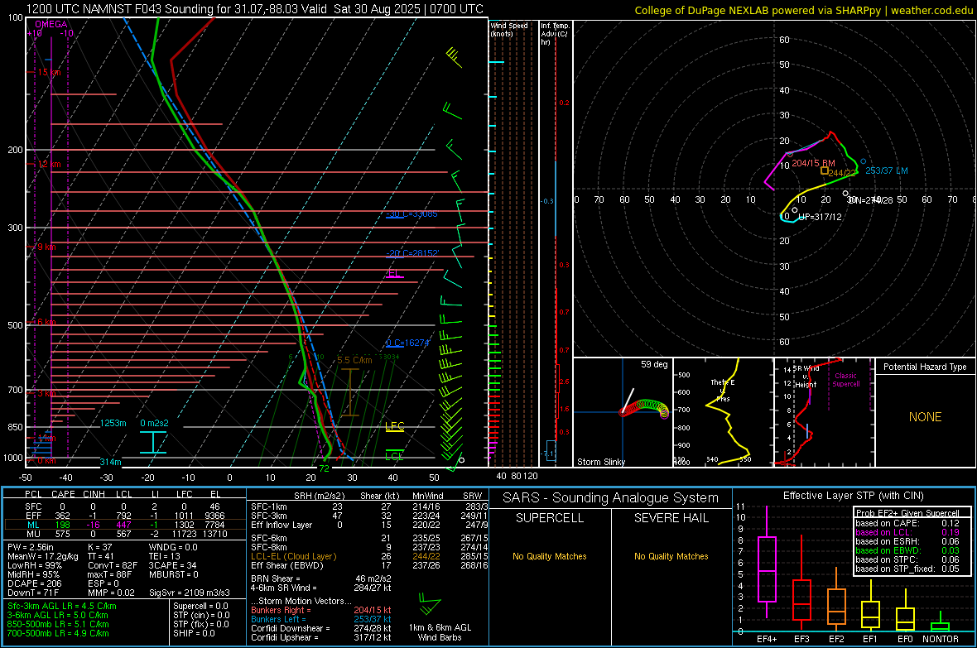Click the green based on EBWD row
The width and height of the screenshot is (977, 648).
[x=907, y=550]
